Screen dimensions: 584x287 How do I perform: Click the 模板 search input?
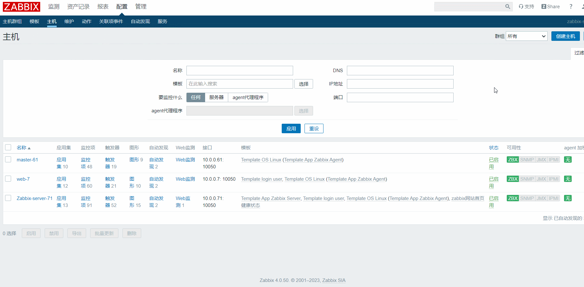240,84
